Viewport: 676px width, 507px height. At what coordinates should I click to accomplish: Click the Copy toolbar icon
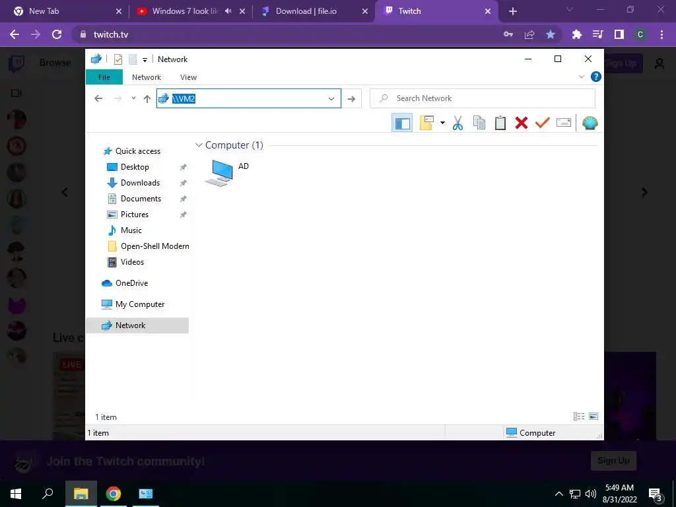pyautogui.click(x=479, y=123)
